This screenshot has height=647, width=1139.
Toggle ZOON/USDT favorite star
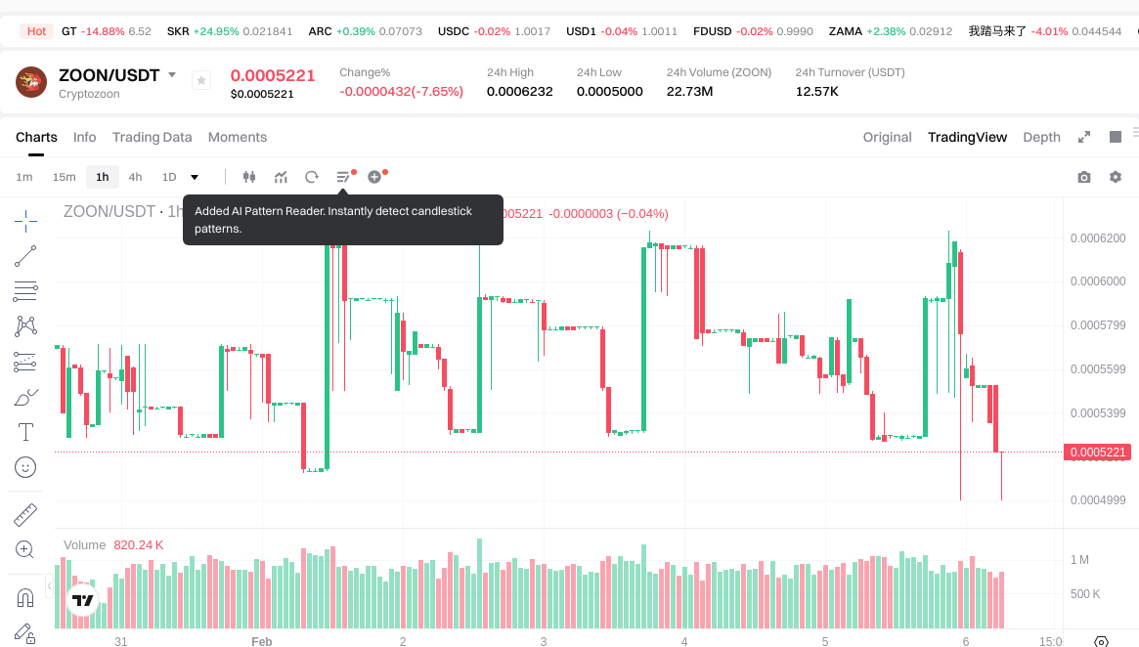(201, 81)
